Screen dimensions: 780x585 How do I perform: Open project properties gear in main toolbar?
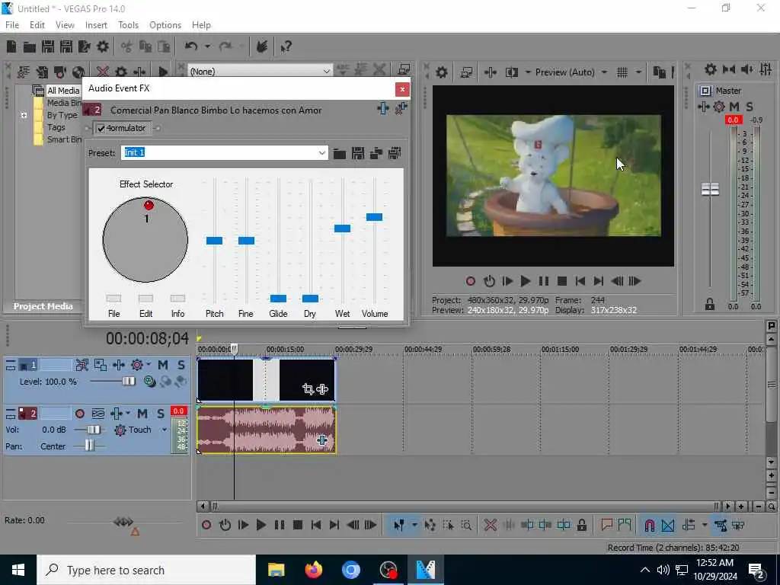(103, 46)
